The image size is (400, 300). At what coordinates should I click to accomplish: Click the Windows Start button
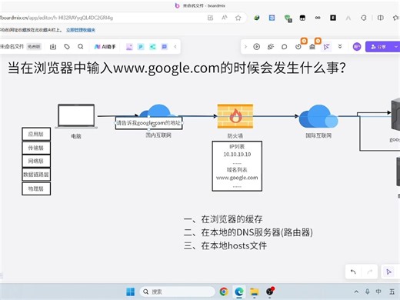click(x=131, y=292)
